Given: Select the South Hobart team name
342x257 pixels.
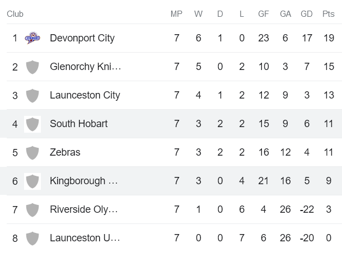Looking at the screenshot, I should click(x=78, y=124).
